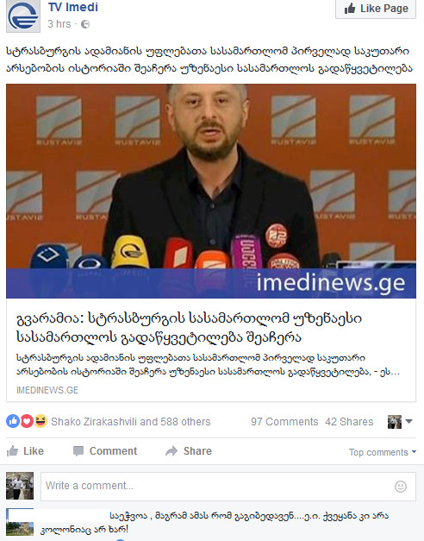Click the Write a comment input field
424x541 pixels.
click(x=228, y=486)
